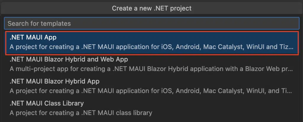Viewport: 303px width, 122px height.
Task: Click the Blazor Hybrid App description line
Action: [151, 91]
